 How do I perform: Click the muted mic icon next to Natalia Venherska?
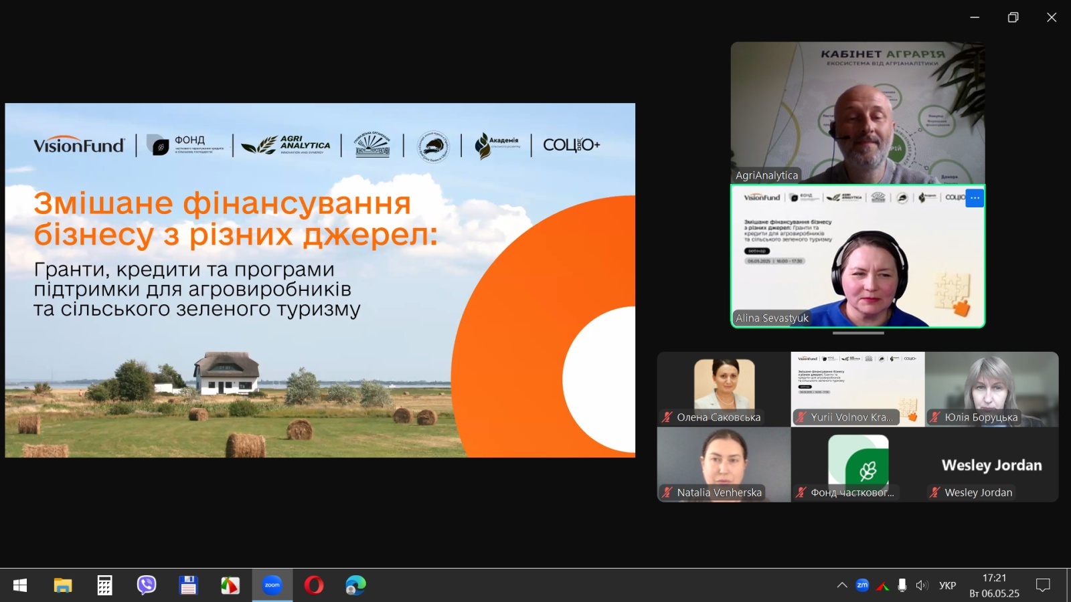(x=667, y=492)
